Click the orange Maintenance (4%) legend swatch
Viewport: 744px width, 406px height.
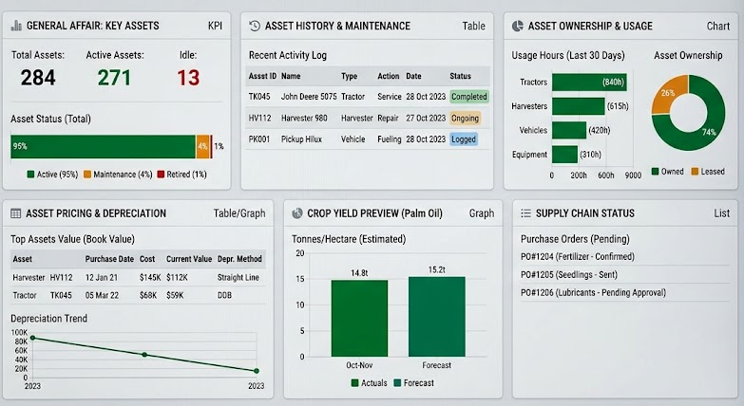[x=87, y=175]
